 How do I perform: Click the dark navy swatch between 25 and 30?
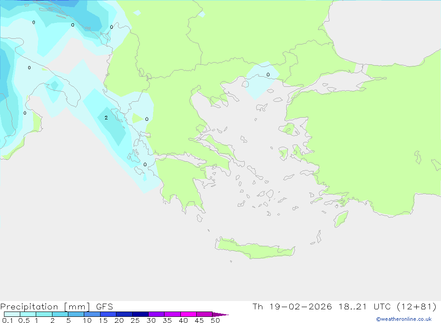click(x=140, y=314)
